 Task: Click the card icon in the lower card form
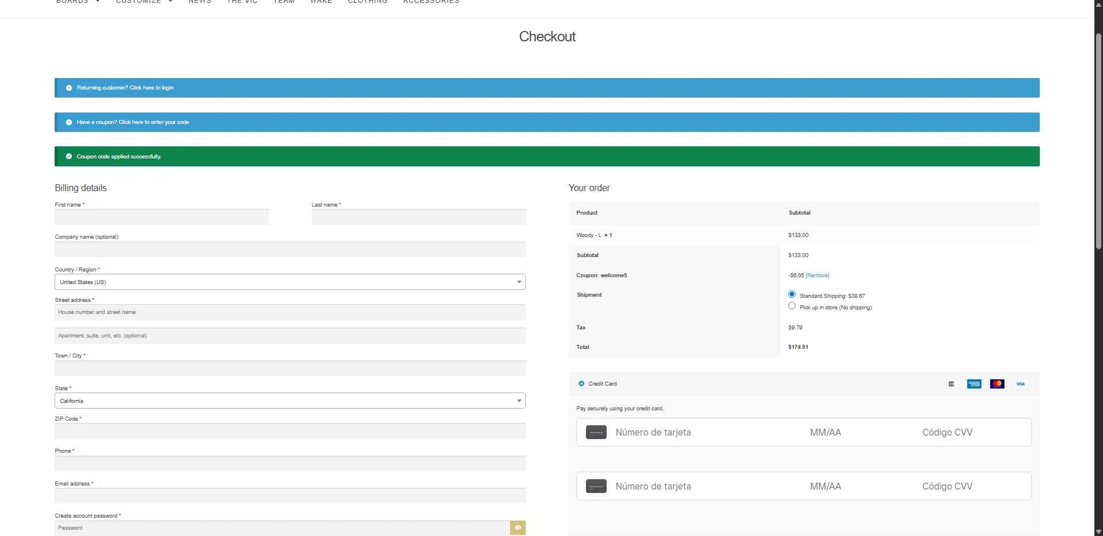(596, 487)
